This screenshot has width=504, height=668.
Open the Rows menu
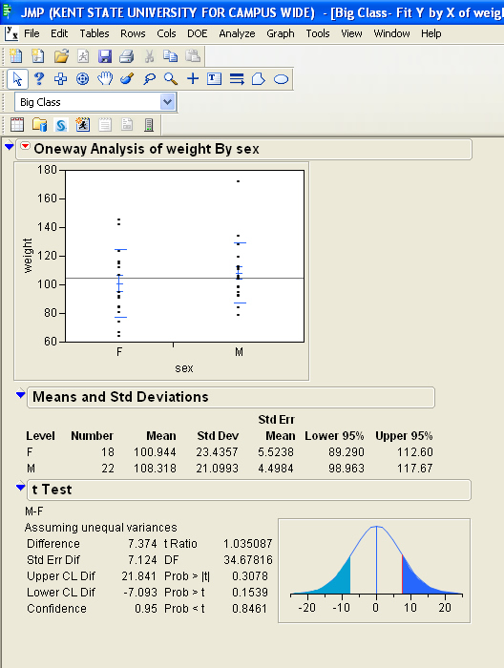point(133,33)
